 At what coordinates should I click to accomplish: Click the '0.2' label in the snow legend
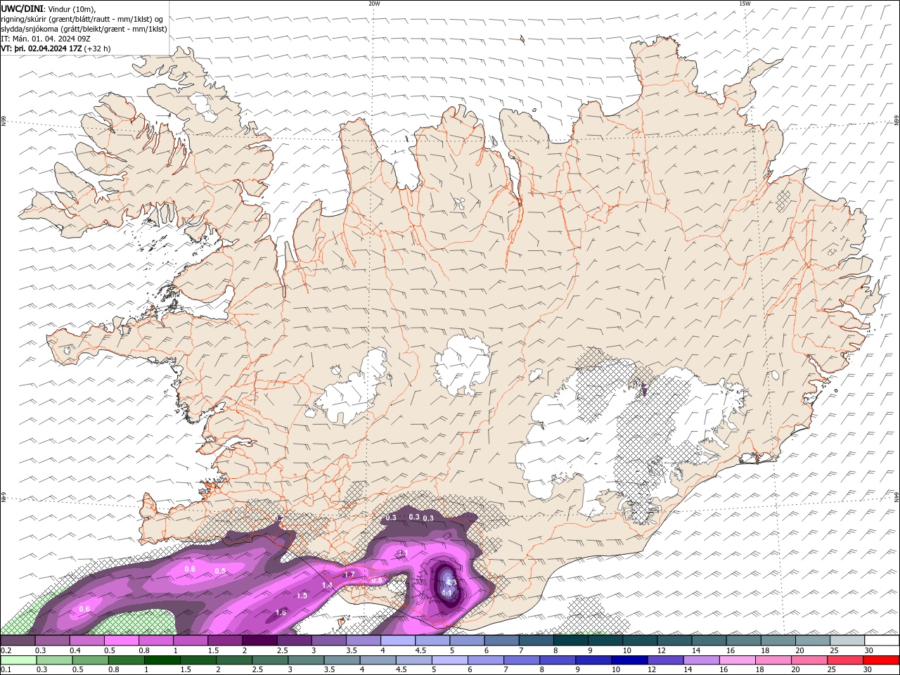[6, 650]
